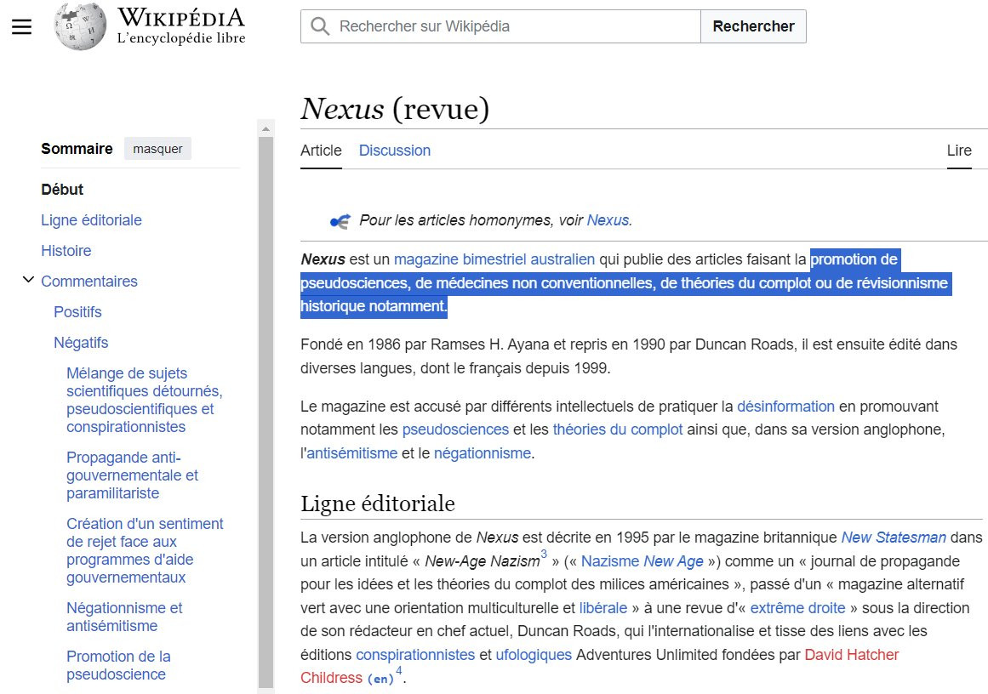988x694 pixels.
Task: Go to Promotion de la pseudoscience entry
Action: click(118, 665)
